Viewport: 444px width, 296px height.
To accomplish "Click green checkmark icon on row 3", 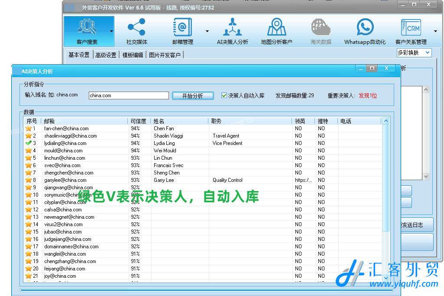I will 29,143.
